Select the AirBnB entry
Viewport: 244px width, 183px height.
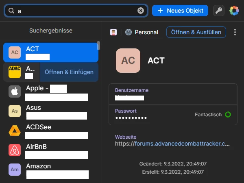coord(51,150)
